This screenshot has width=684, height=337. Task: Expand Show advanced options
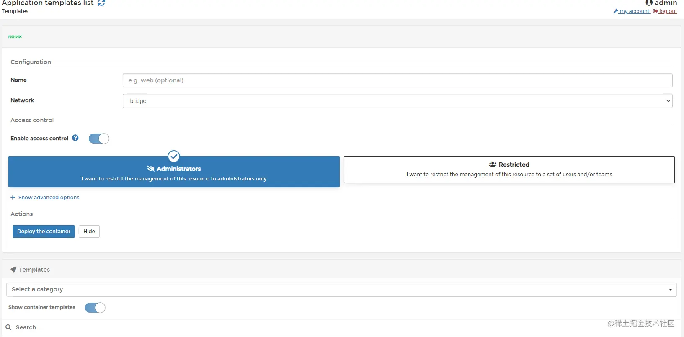pos(45,198)
